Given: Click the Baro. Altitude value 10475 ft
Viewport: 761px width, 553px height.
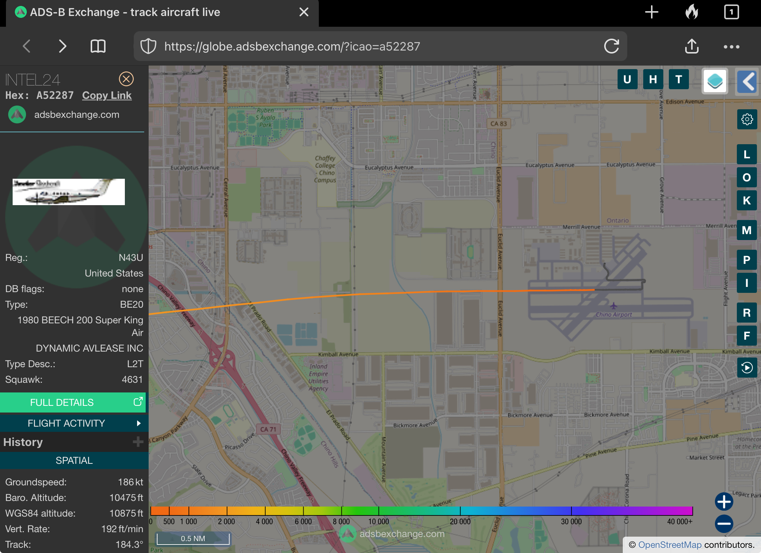Looking at the screenshot, I should pyautogui.click(x=126, y=498).
